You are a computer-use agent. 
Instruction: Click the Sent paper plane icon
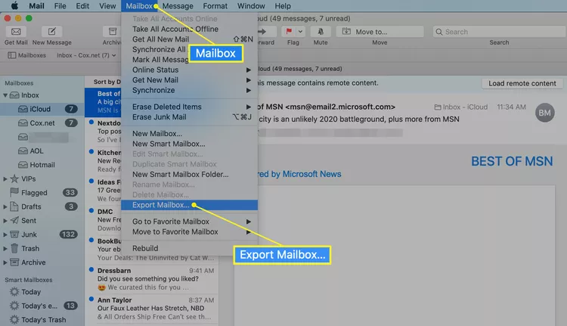(x=14, y=220)
